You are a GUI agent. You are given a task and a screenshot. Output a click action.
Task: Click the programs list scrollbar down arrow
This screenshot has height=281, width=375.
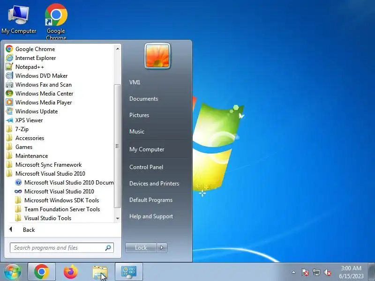tap(118, 218)
